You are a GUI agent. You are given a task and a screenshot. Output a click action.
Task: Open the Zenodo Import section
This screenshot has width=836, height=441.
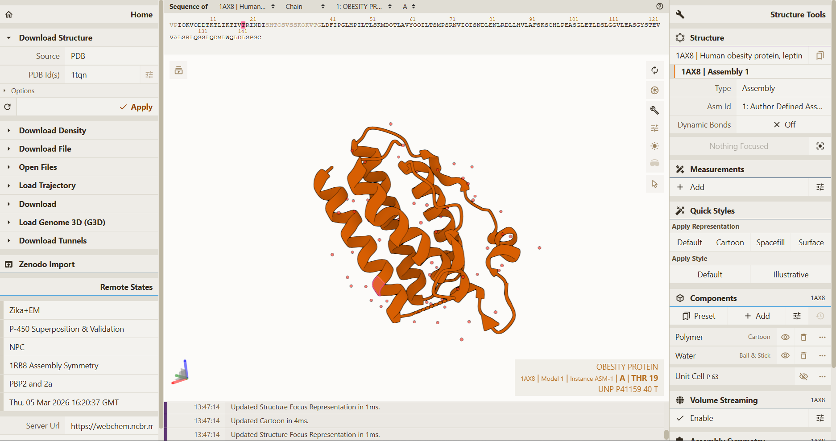point(79,264)
